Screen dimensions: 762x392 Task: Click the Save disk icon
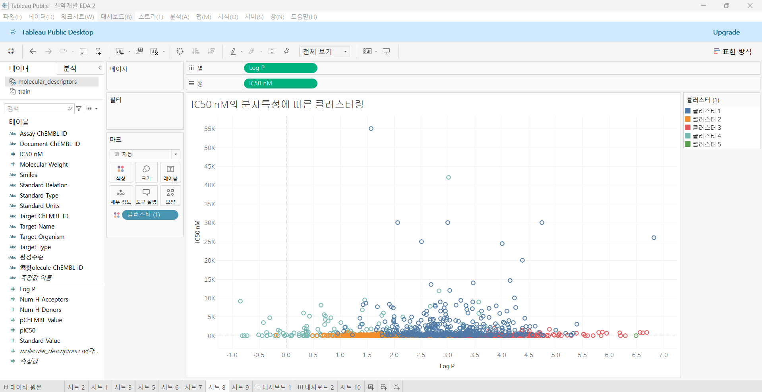[x=83, y=51]
